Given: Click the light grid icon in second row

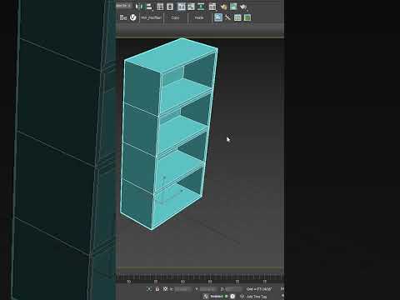Looking at the screenshot, I should point(237,17).
